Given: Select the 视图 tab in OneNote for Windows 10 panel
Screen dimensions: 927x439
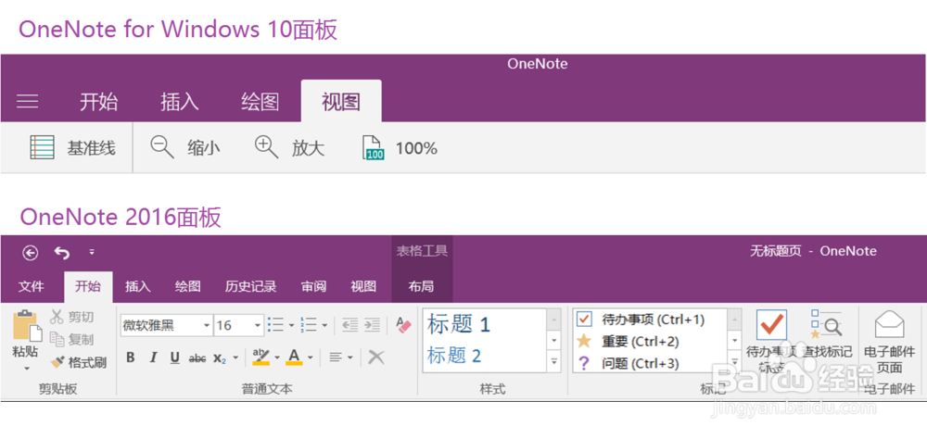Looking at the screenshot, I should pos(341,102).
